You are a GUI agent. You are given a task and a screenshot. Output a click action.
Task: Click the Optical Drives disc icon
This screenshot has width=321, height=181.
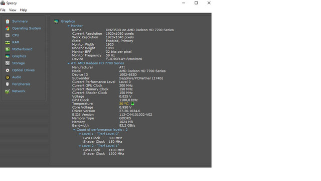(x=8, y=70)
